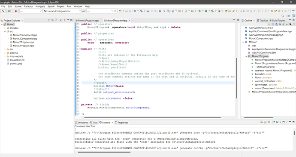This screenshot has width=296, height=157.
Task: Select Execute() : void in Outline
Action: coord(263,74)
